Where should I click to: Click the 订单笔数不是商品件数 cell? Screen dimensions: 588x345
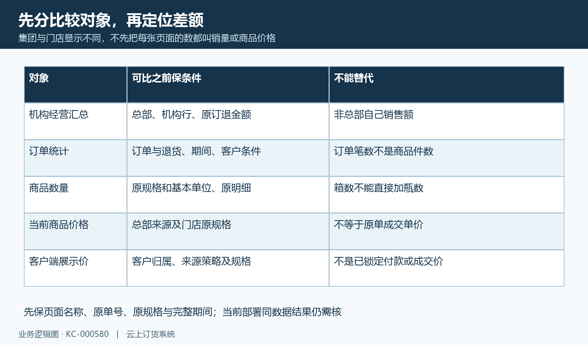[447, 158]
